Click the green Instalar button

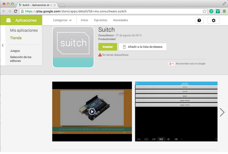[108, 47]
